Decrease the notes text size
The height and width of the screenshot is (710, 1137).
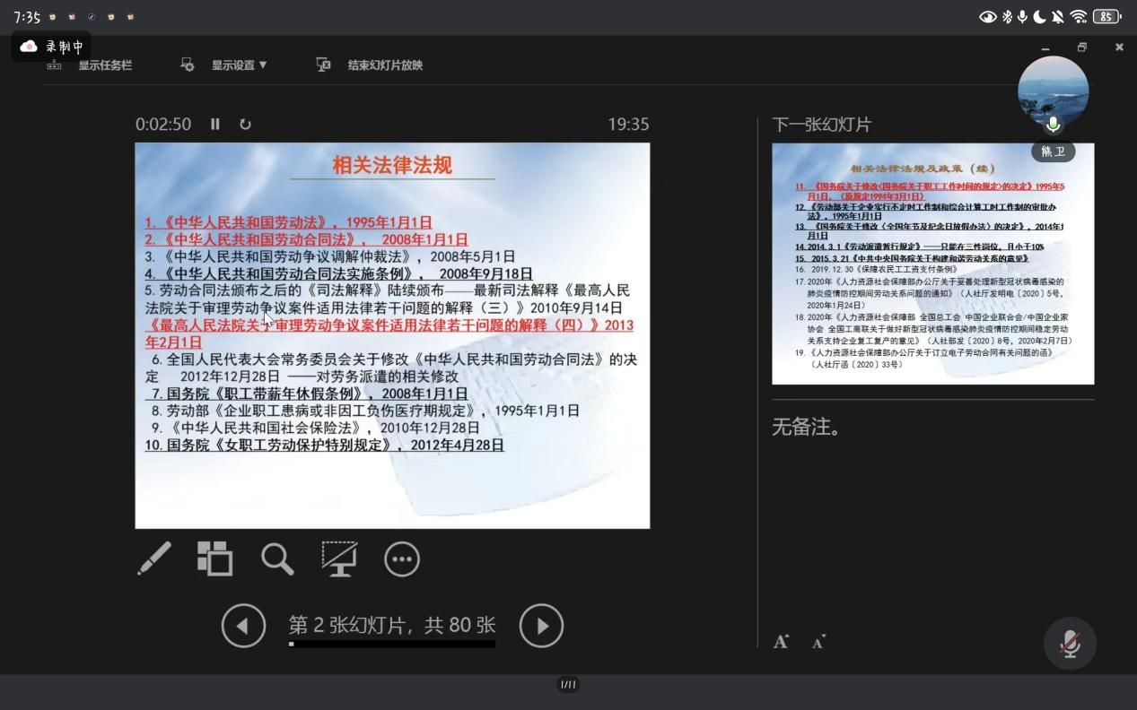818,642
